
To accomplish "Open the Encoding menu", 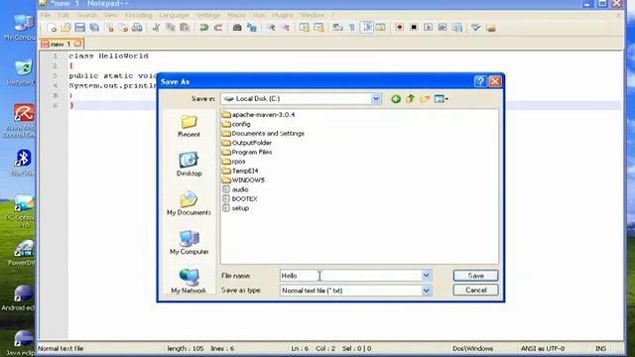I will tap(139, 15).
